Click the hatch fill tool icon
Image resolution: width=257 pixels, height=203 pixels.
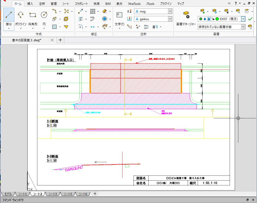tap(54, 27)
